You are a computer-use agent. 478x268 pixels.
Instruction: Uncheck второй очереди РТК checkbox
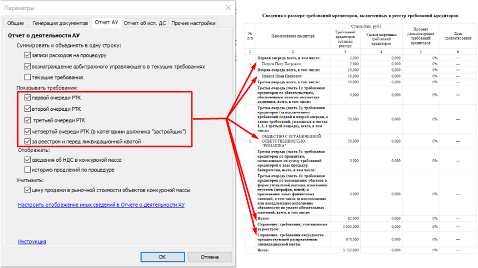(x=27, y=109)
